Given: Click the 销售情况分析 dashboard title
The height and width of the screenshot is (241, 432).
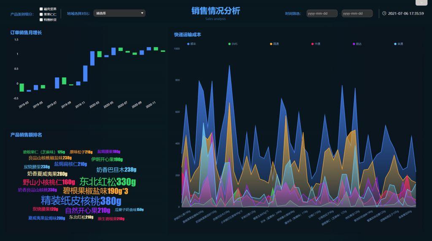Looking at the screenshot, I should [x=216, y=11].
